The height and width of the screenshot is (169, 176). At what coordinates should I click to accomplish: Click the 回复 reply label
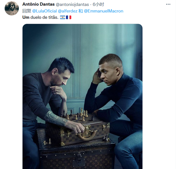(x=27, y=11)
